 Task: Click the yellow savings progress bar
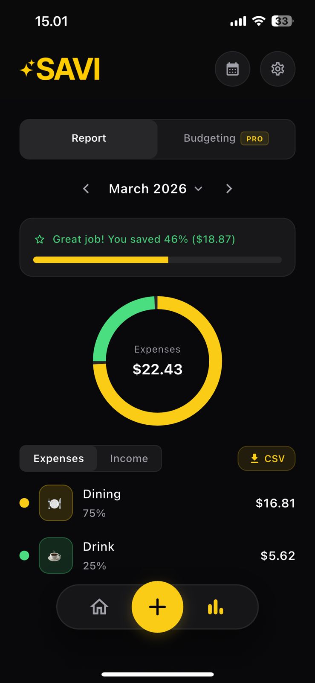point(101,260)
